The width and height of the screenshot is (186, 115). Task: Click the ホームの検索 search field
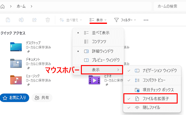point(170,7)
